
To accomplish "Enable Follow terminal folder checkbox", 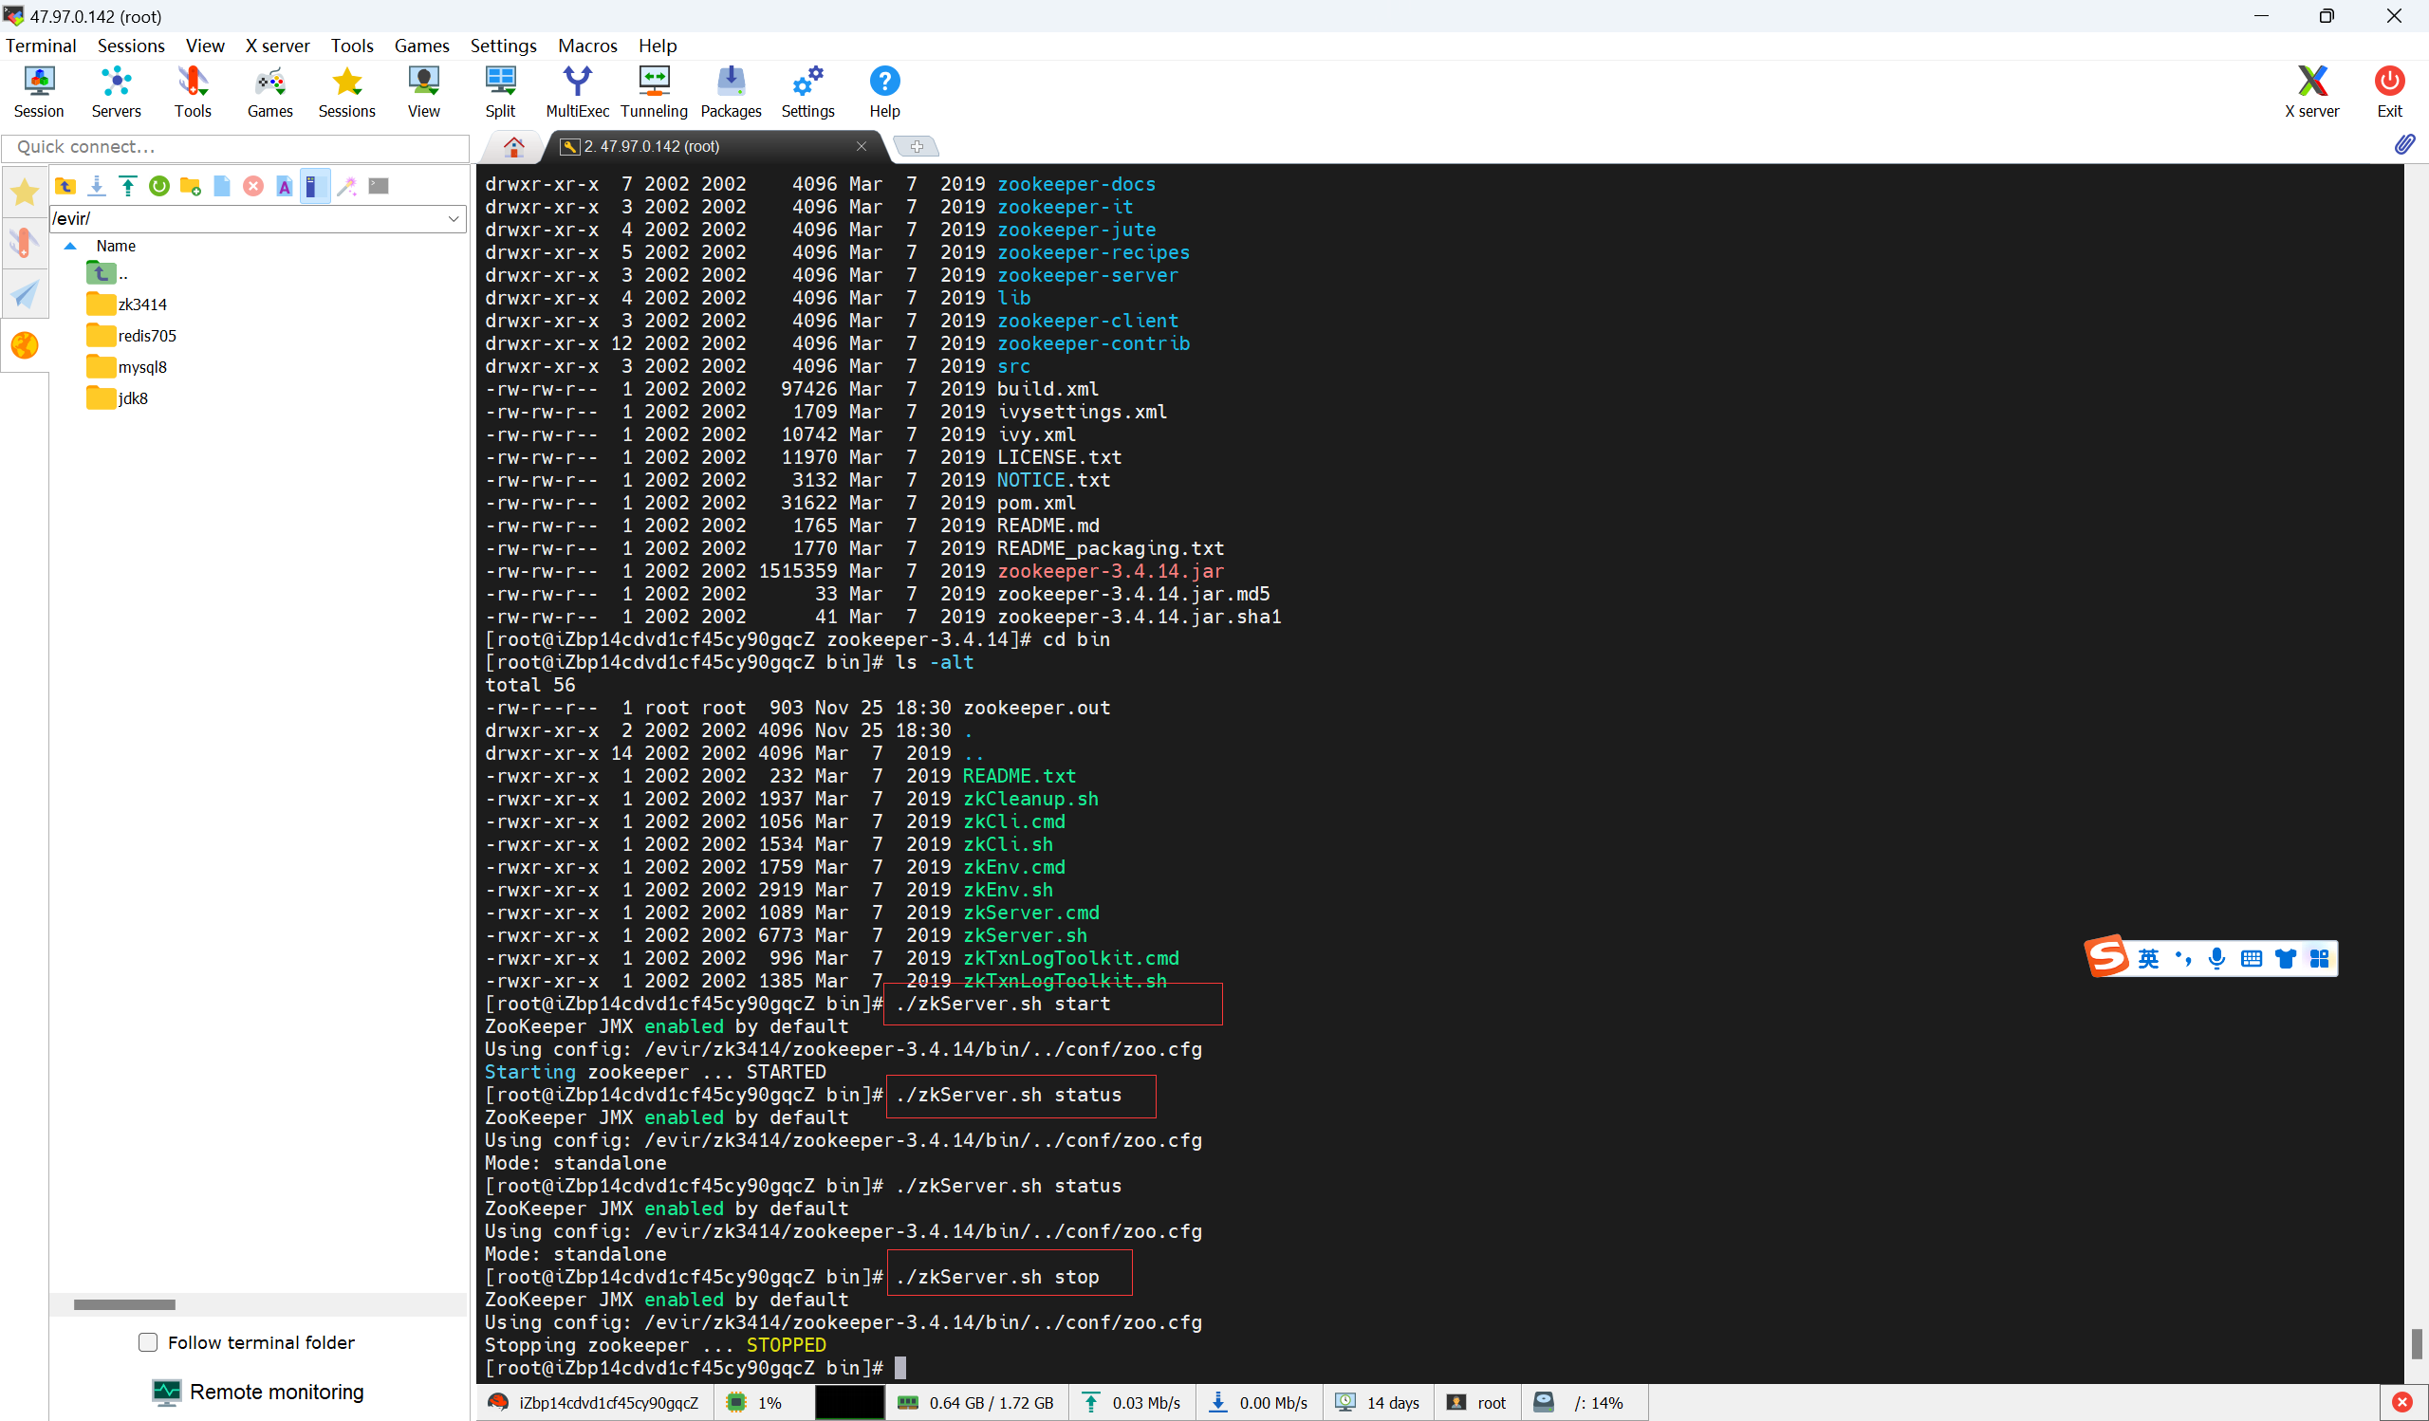I will click(147, 1342).
